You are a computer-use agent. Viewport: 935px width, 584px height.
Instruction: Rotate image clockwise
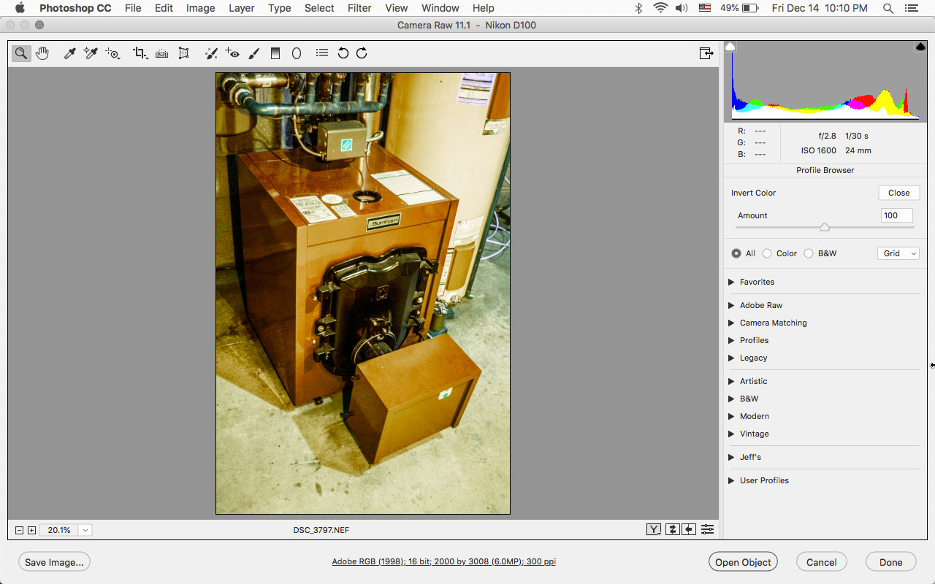pyautogui.click(x=362, y=53)
